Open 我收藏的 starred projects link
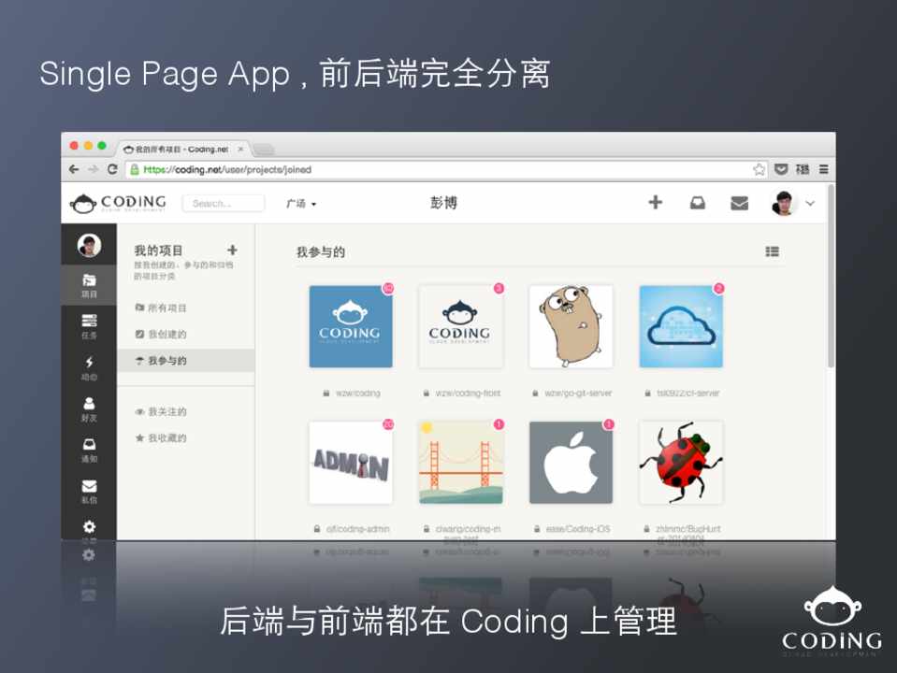Screen dimensions: 897x673 tap(166, 437)
